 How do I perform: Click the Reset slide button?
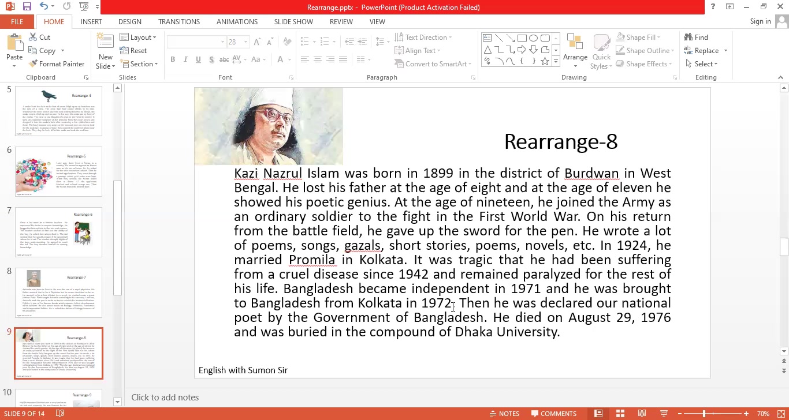[x=133, y=50]
